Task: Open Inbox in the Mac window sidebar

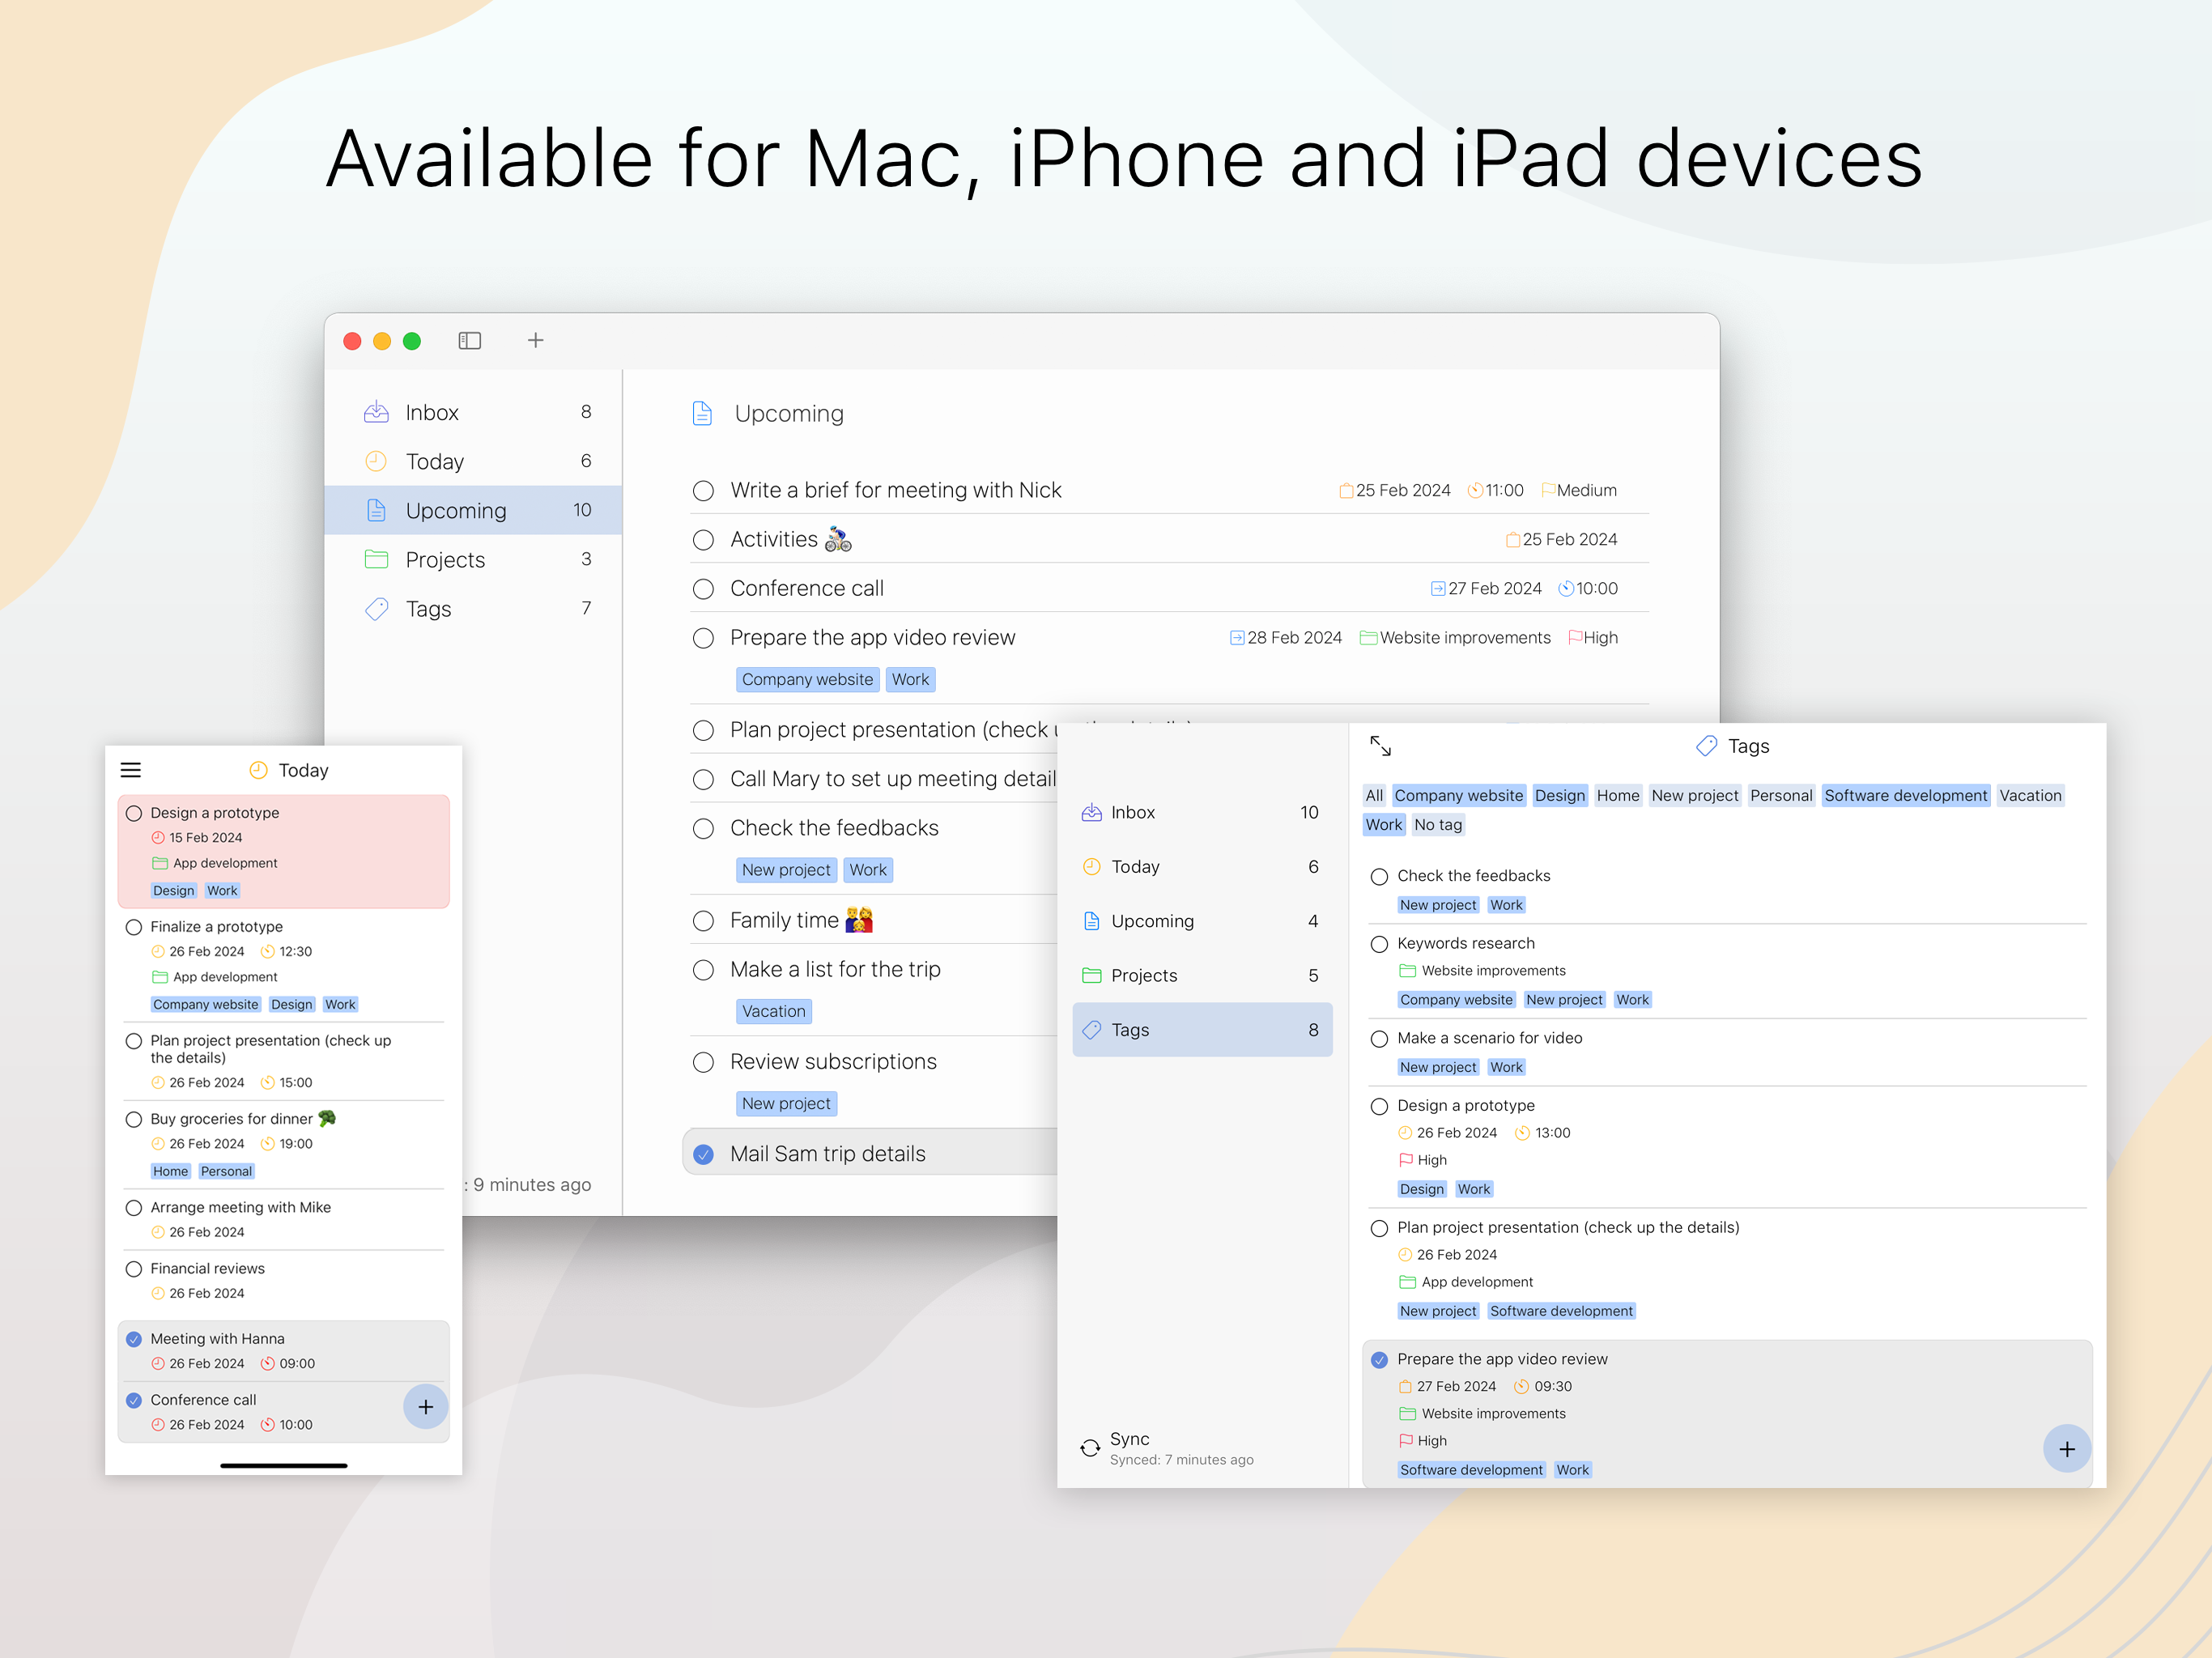Action: pyautogui.click(x=473, y=412)
